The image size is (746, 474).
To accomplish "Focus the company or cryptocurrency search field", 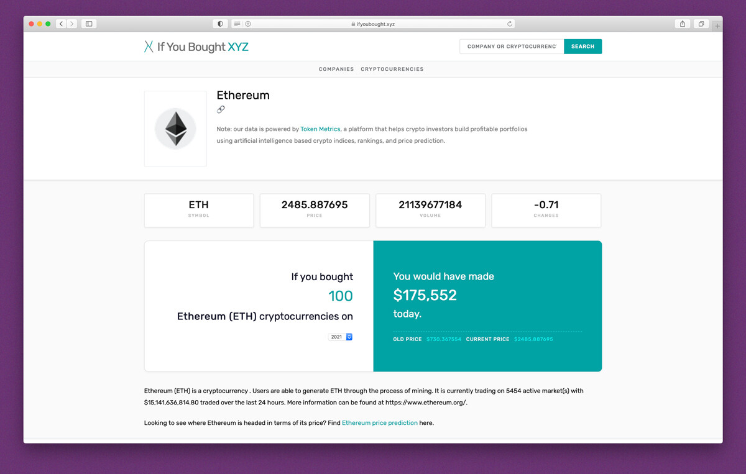I will tap(512, 47).
